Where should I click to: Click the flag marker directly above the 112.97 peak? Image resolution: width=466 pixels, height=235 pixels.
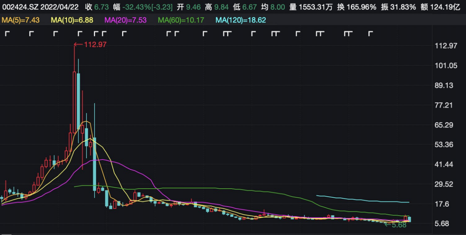click(x=80, y=34)
